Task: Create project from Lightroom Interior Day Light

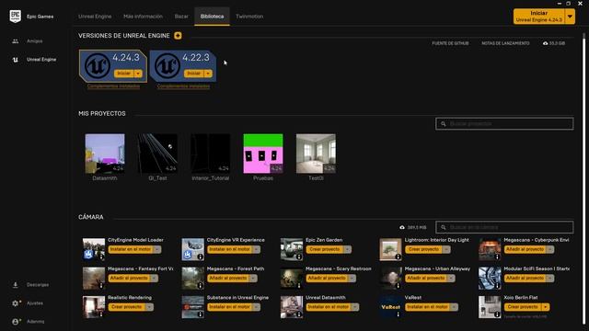Action: [x=423, y=249]
